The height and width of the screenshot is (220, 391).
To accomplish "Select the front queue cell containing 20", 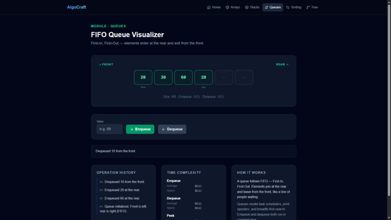I will click(143, 77).
